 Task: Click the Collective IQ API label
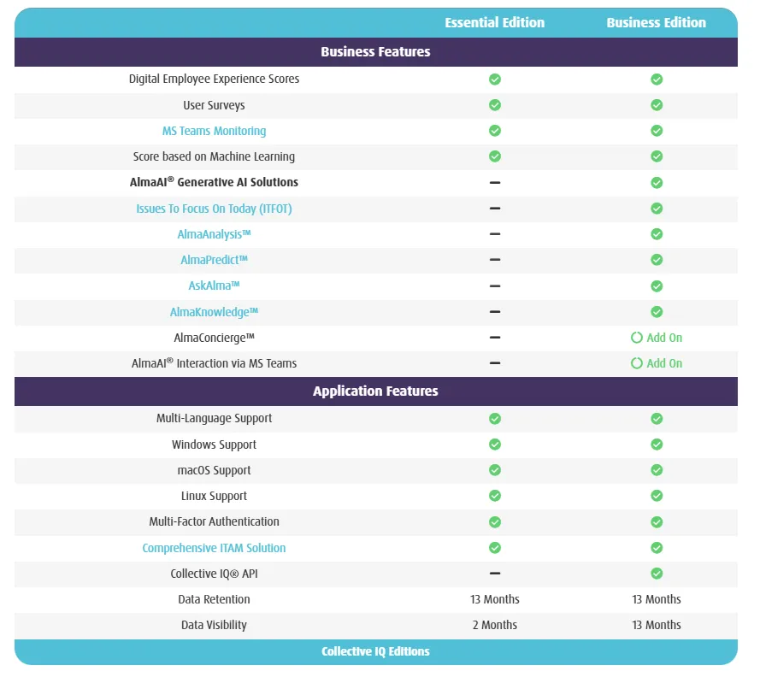click(x=214, y=574)
